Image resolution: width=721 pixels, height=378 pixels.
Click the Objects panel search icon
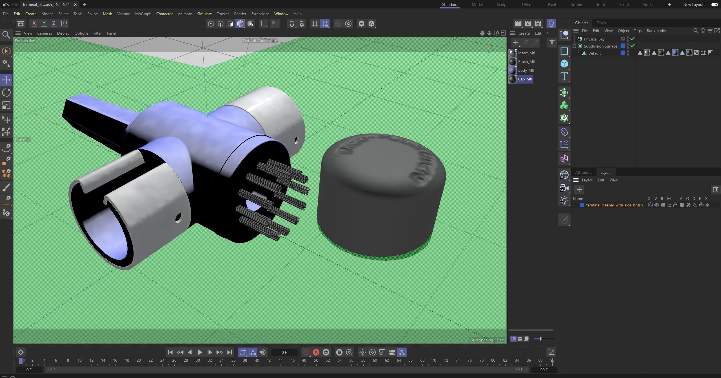(x=696, y=31)
